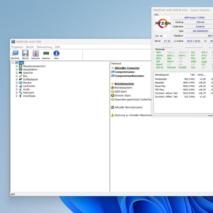Select the Mindesttakt table row
The width and height of the screenshot is (213, 213).
(184, 79)
